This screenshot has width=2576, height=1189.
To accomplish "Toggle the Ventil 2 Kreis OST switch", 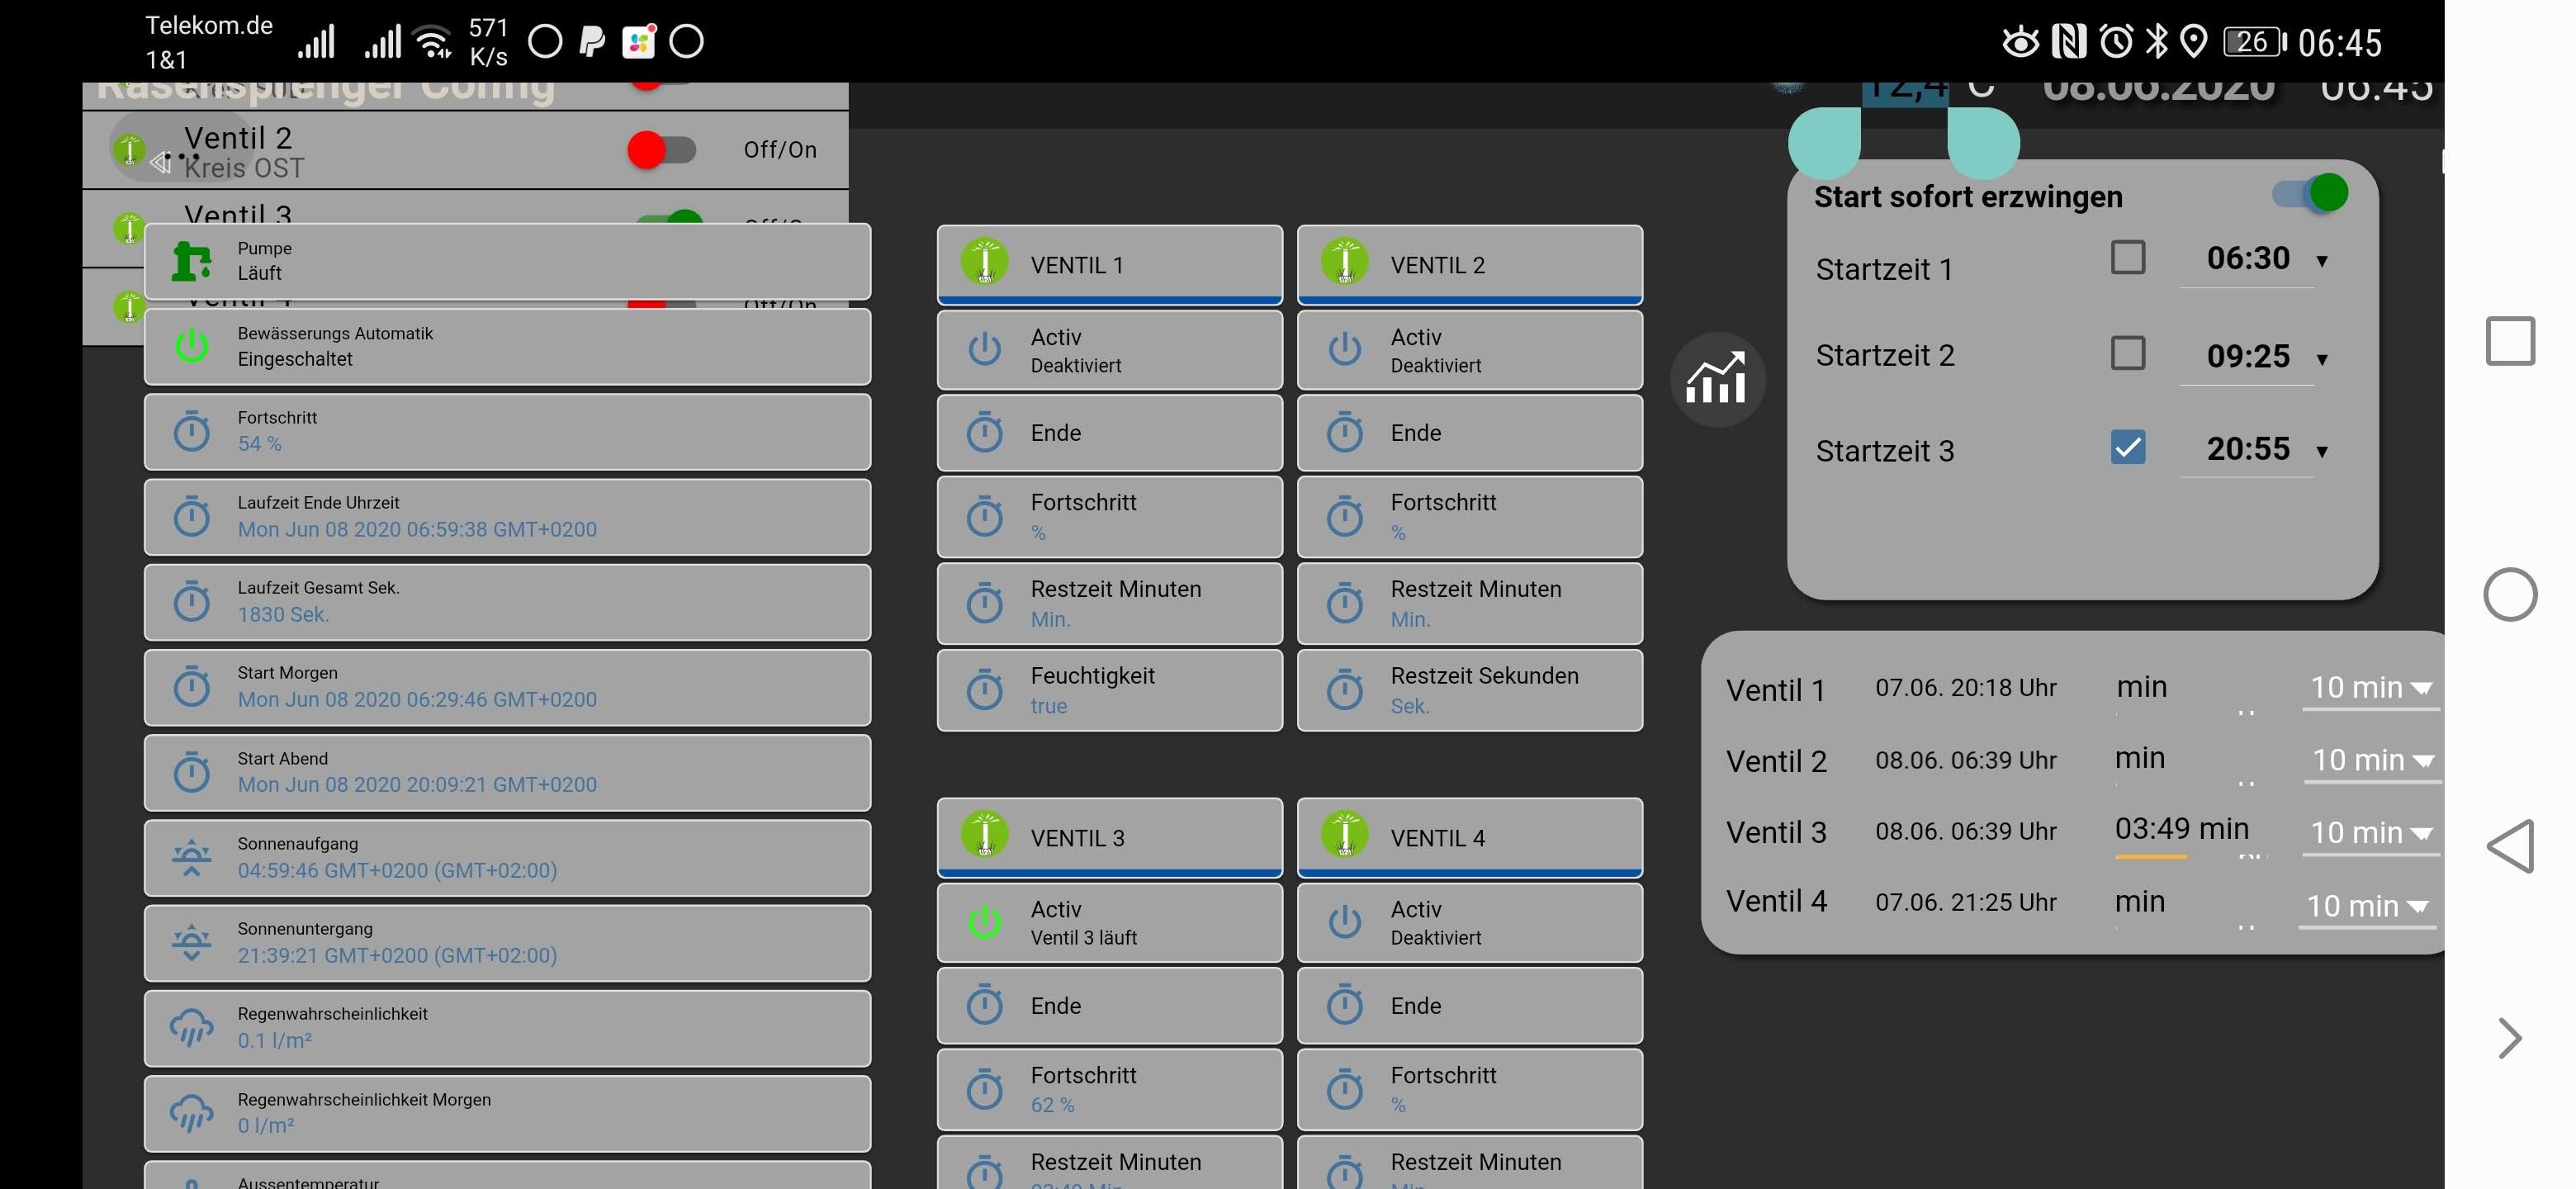I will click(661, 150).
